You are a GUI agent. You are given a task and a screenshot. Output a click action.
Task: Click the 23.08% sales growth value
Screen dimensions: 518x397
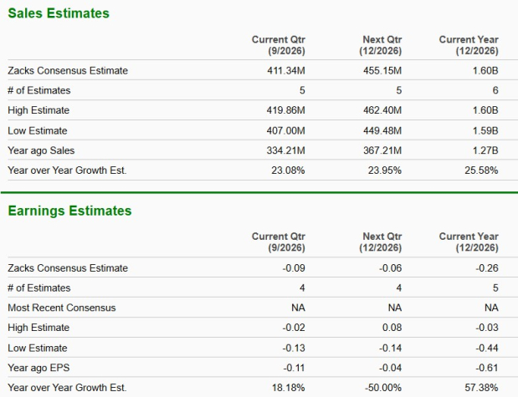288,171
